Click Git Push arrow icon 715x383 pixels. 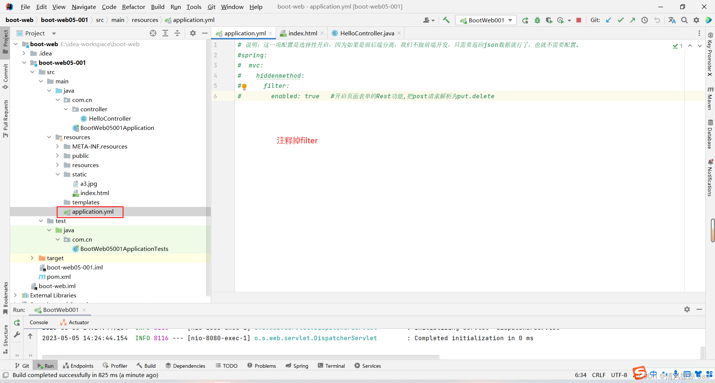pos(632,20)
